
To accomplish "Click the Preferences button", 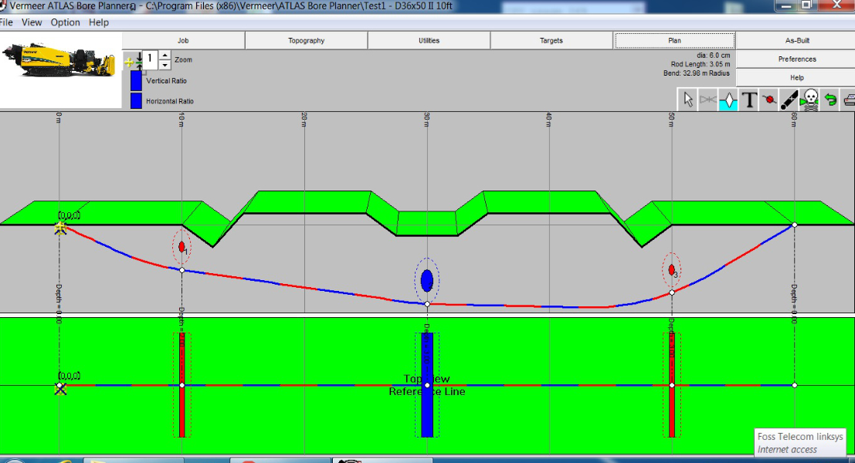I will (797, 59).
